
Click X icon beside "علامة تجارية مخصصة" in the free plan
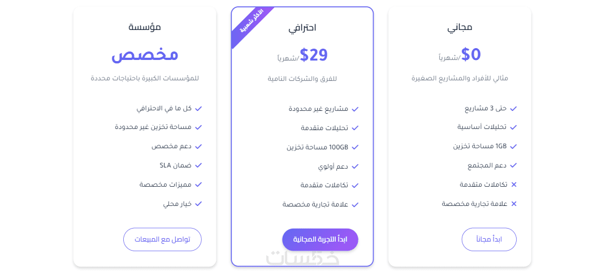[x=513, y=204]
